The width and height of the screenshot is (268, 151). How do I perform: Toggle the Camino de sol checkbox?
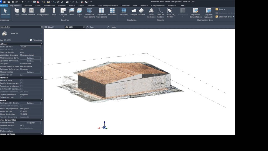pos(21,75)
